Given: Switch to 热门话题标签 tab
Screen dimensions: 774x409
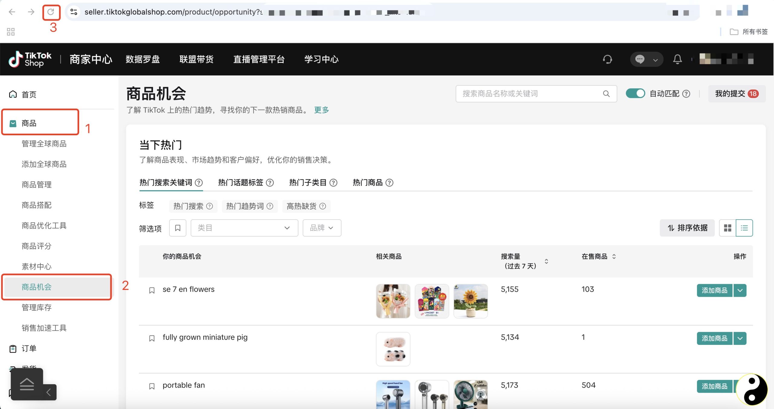Looking at the screenshot, I should click(241, 183).
